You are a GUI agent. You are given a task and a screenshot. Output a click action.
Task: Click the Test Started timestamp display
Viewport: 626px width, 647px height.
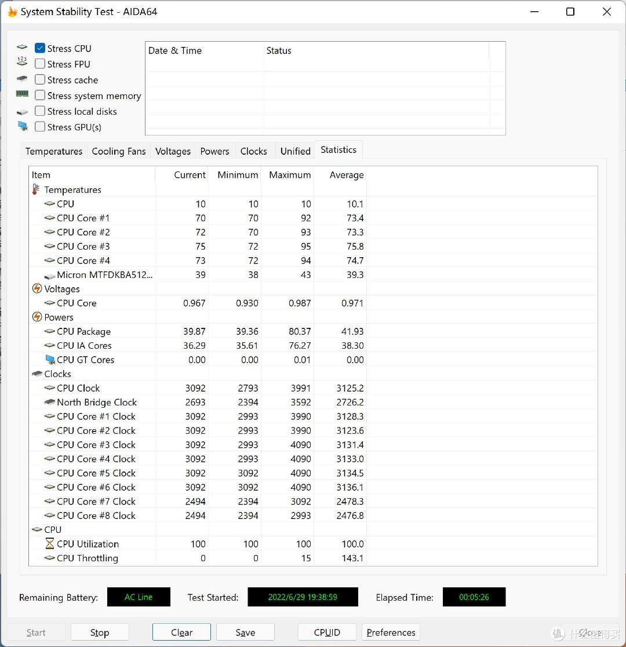click(x=303, y=597)
